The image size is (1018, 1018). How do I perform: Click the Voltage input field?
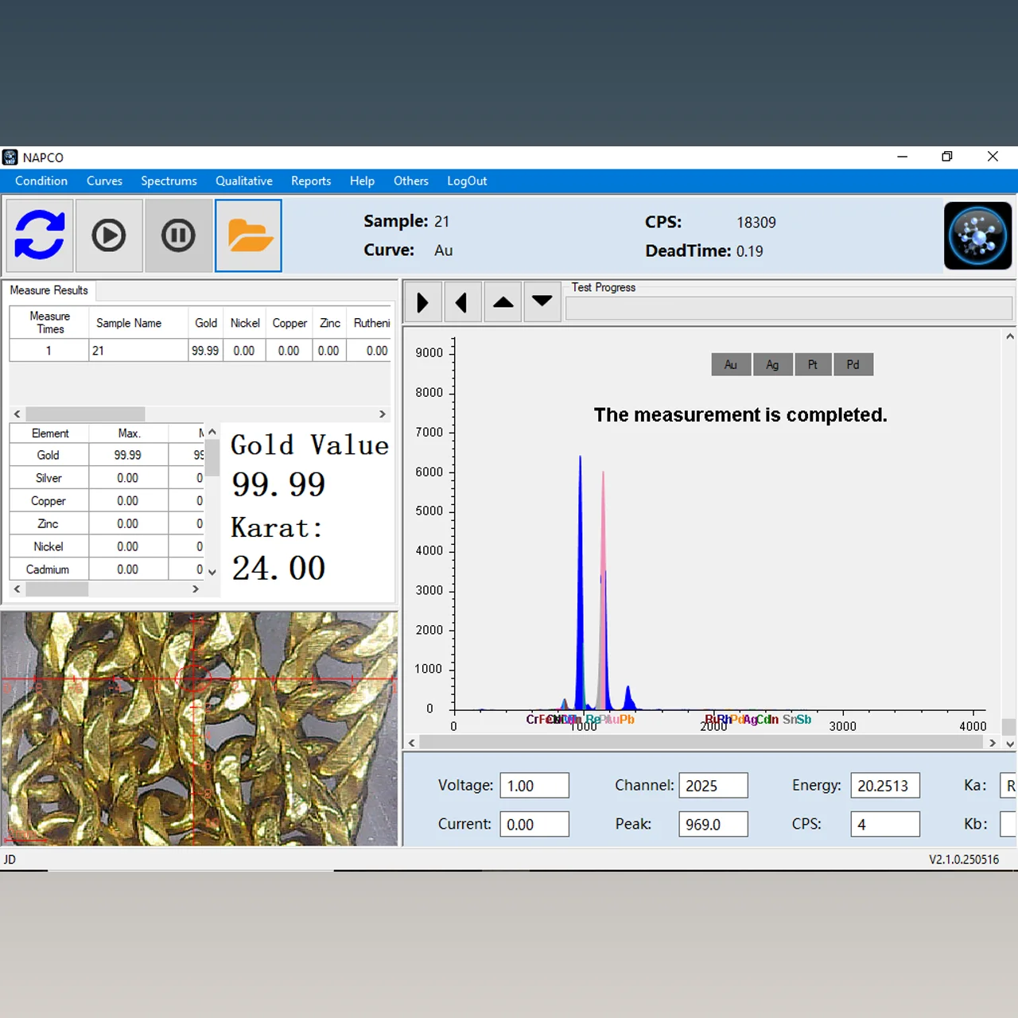[534, 786]
